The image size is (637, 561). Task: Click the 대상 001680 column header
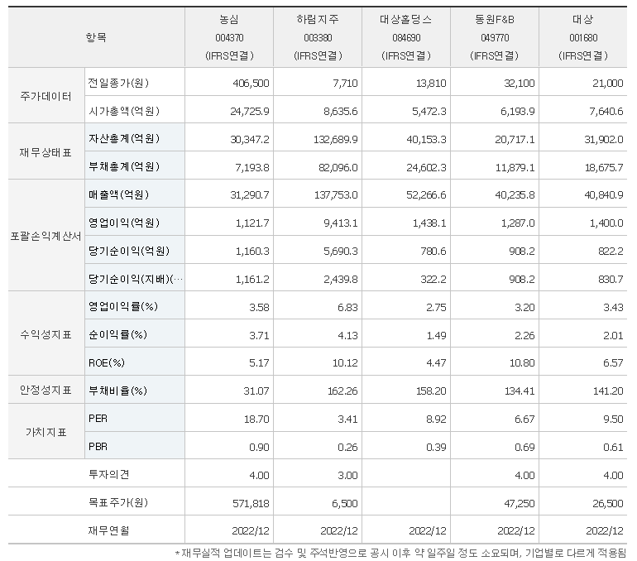click(x=583, y=37)
